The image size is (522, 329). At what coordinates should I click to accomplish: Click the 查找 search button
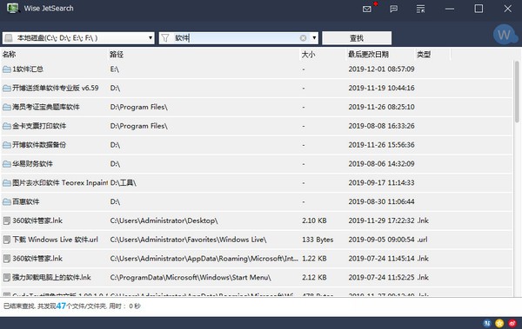[x=357, y=38]
